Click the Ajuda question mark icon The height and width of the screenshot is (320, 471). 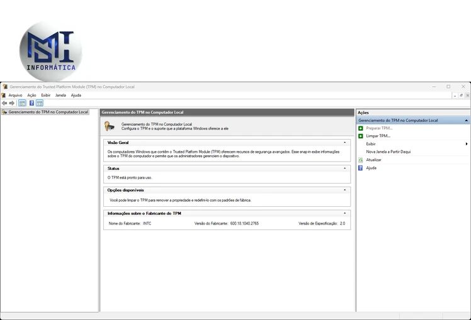click(x=361, y=168)
